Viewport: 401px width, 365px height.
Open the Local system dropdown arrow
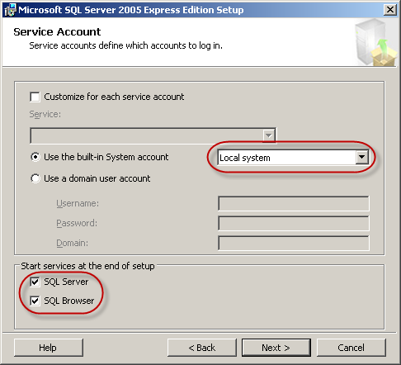(361, 158)
